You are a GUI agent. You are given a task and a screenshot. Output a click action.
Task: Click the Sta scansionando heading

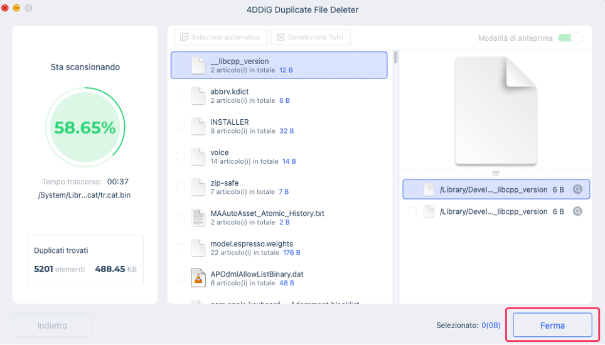coord(85,67)
